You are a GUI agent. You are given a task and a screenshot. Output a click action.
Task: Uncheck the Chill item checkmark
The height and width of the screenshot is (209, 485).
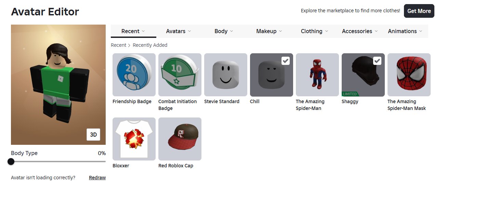pyautogui.click(x=286, y=61)
